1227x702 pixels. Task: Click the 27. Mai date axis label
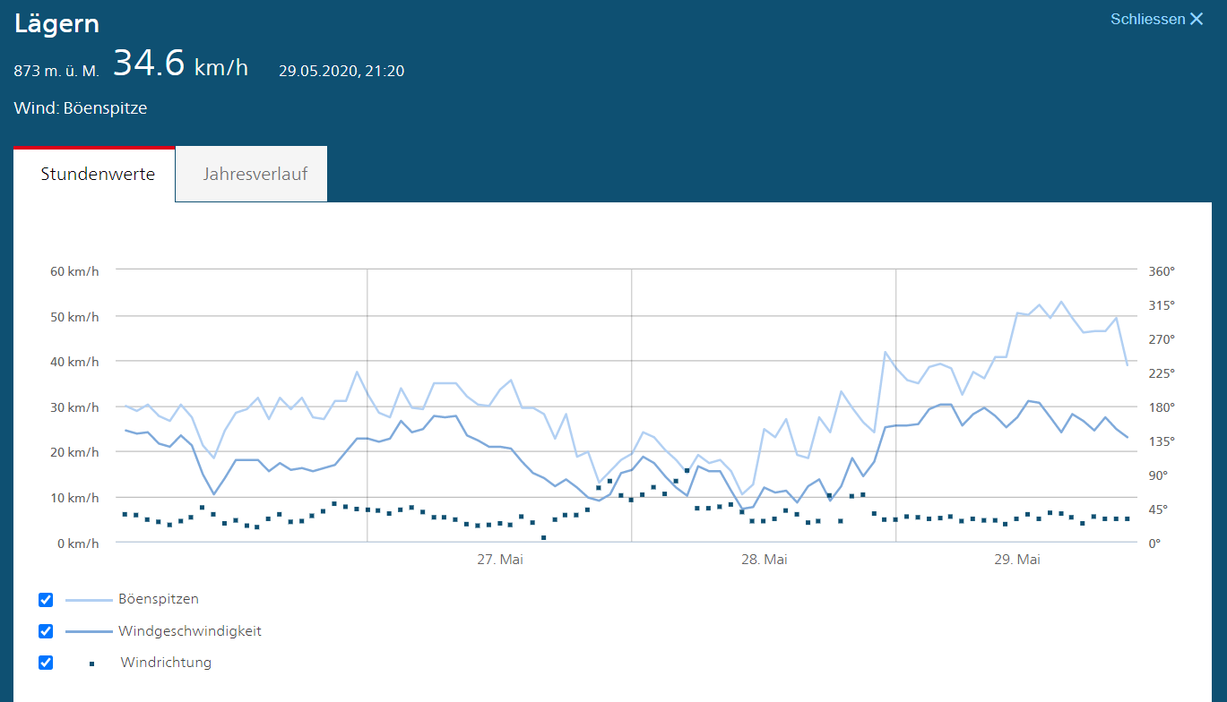500,560
